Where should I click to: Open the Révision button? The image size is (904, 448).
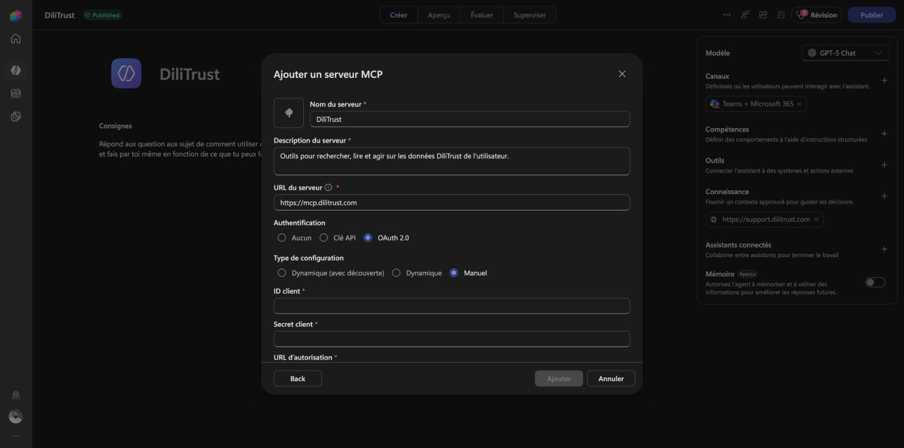816,15
